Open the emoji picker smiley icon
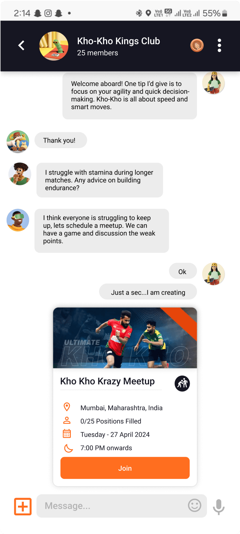 tap(194, 506)
